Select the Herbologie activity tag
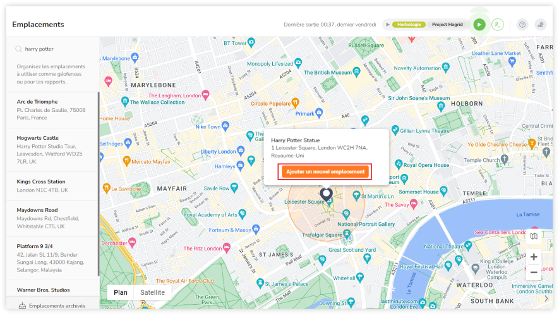559x315 pixels. click(x=409, y=25)
